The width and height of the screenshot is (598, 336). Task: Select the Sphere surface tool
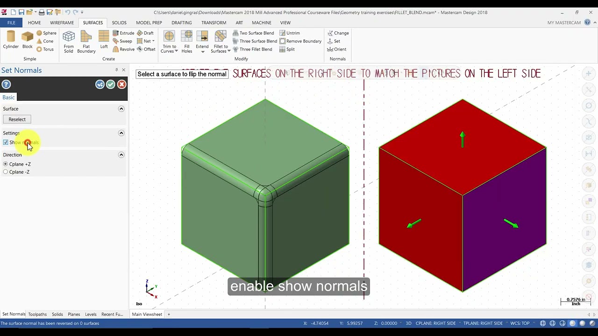pyautogui.click(x=46, y=33)
